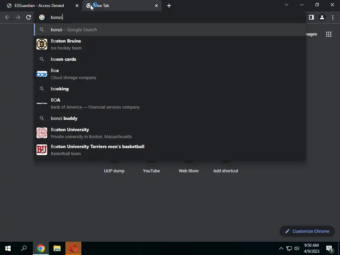Open the Images link
Viewport: 340px width, 255px height.
[x=311, y=34]
